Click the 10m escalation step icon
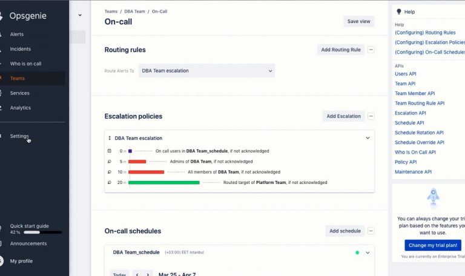This screenshot has width=465, height=276. pos(110,172)
